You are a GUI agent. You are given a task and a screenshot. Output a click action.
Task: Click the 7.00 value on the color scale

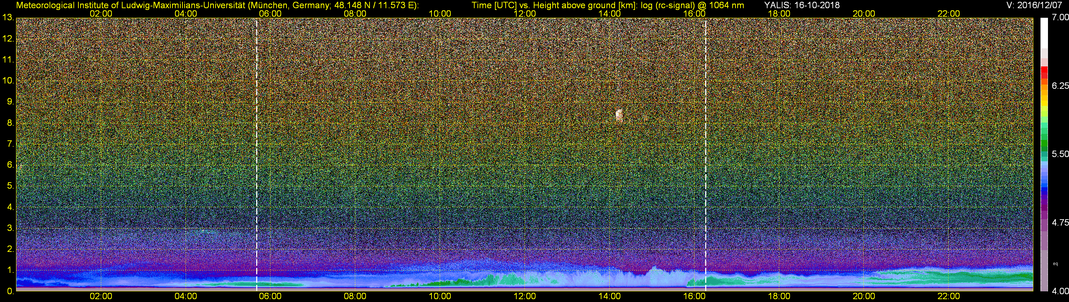point(1060,17)
